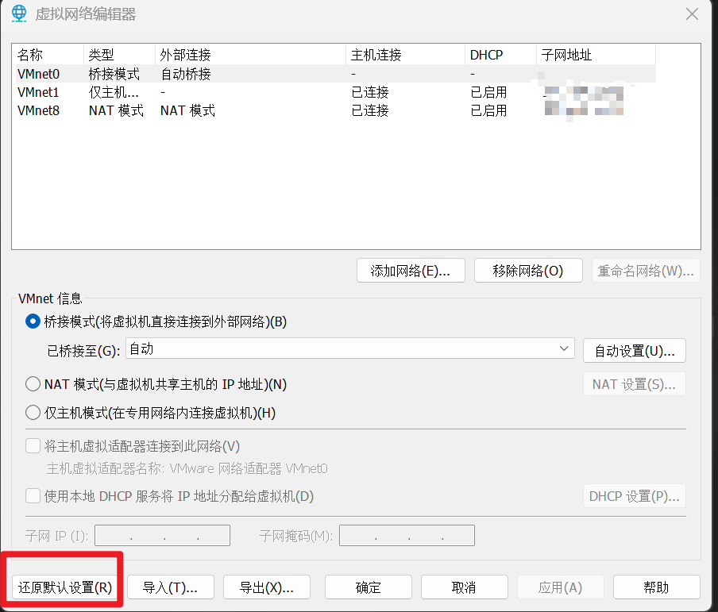The width and height of the screenshot is (718, 612).
Task: Select the 桥接模式 radio button
Action: (x=33, y=321)
